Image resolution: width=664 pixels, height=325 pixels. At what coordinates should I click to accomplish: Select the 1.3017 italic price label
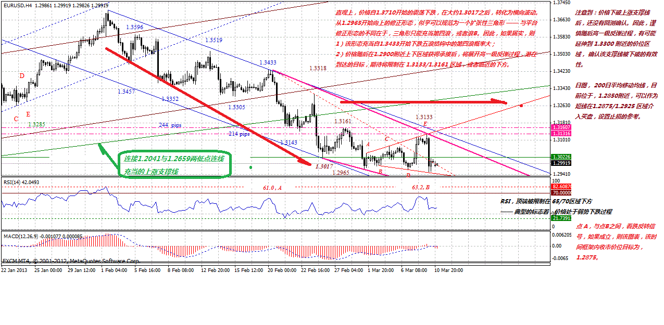[x=324, y=165]
